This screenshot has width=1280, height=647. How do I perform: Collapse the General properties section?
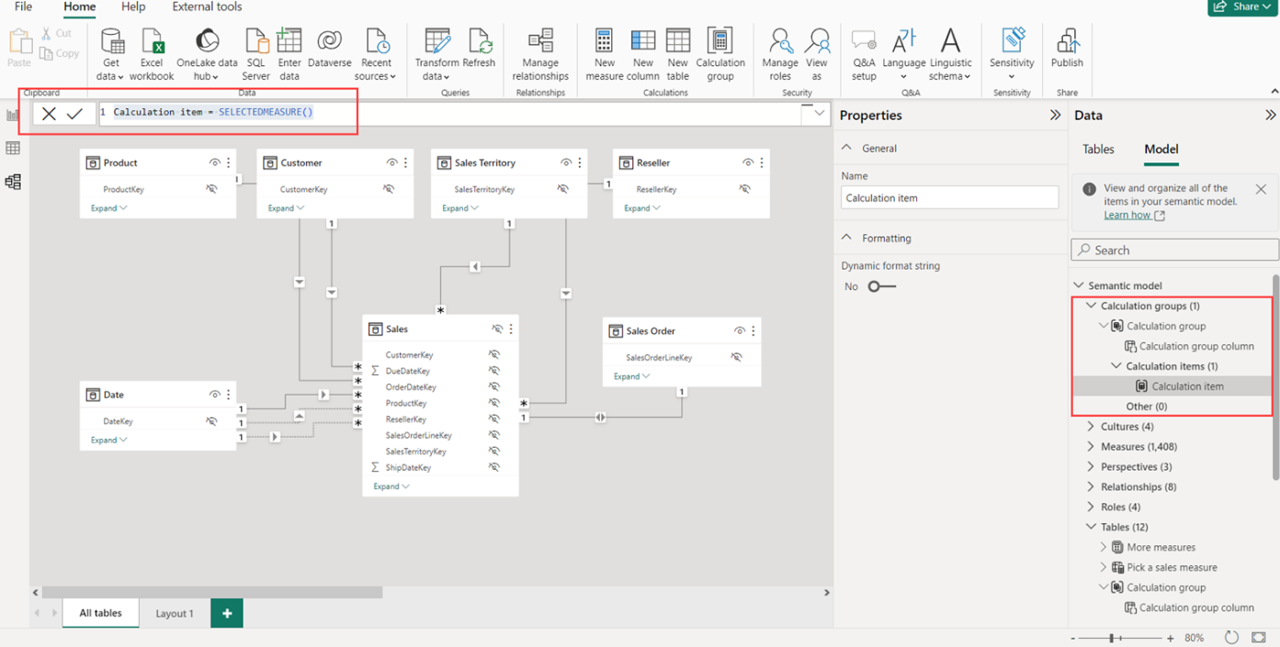[847, 148]
